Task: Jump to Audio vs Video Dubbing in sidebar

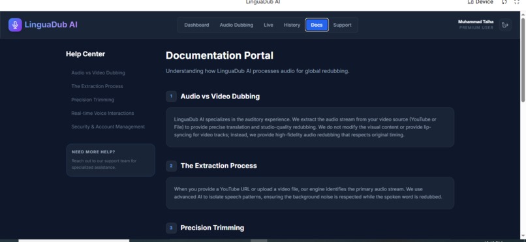Action: [99, 73]
